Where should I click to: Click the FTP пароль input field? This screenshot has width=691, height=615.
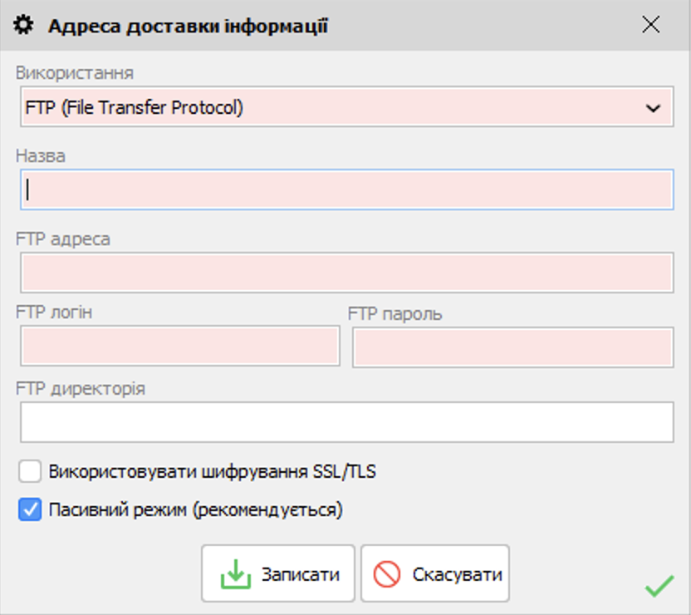point(512,347)
